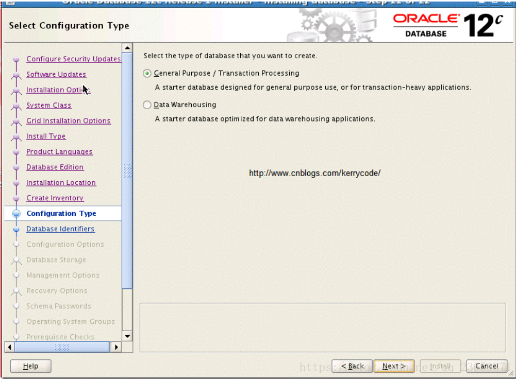516x379 pixels.
Task: Click the Select Configuration Type heading
Action: [69, 26]
